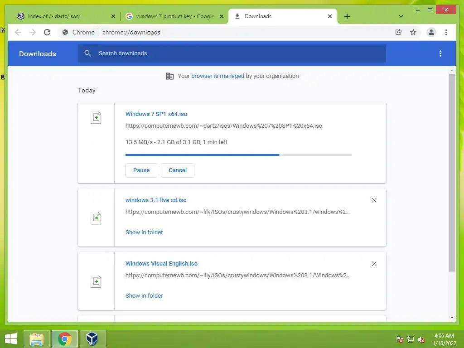Viewport: 464px width, 348px height.
Task: Click the muted volume tray icon
Action: coord(421,339)
